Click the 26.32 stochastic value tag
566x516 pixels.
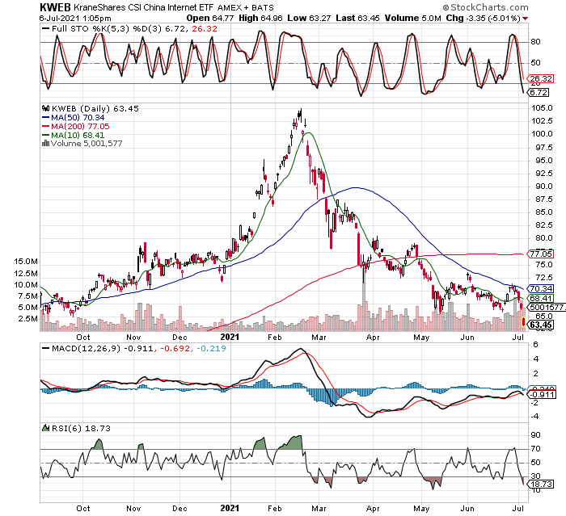[x=540, y=78]
